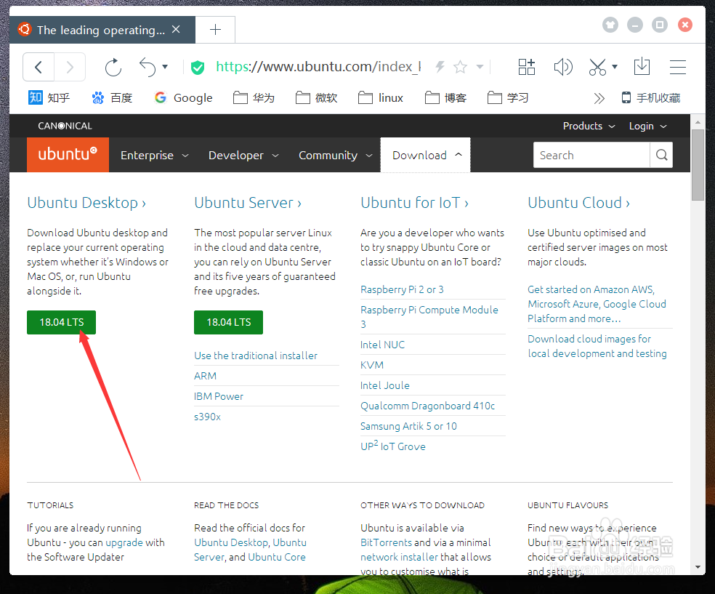Click the scissors screenshot tool

[597, 67]
